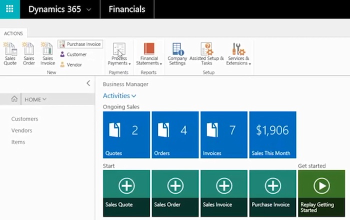The height and width of the screenshot is (220, 350).
Task: Collapse the navigation pane arrow
Action: coord(88,83)
